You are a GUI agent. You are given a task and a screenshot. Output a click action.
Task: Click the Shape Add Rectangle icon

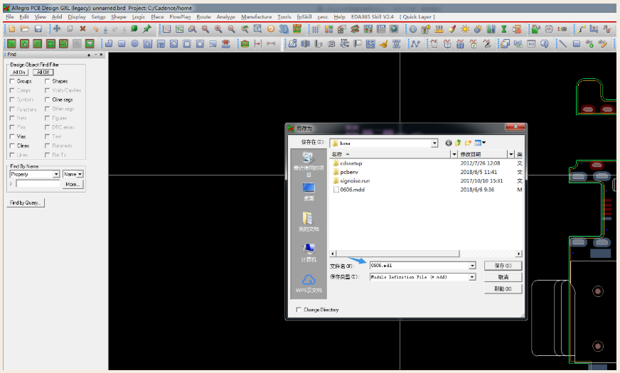pos(122,43)
